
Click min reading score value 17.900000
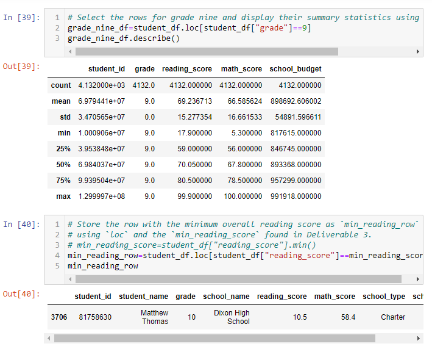(194, 133)
